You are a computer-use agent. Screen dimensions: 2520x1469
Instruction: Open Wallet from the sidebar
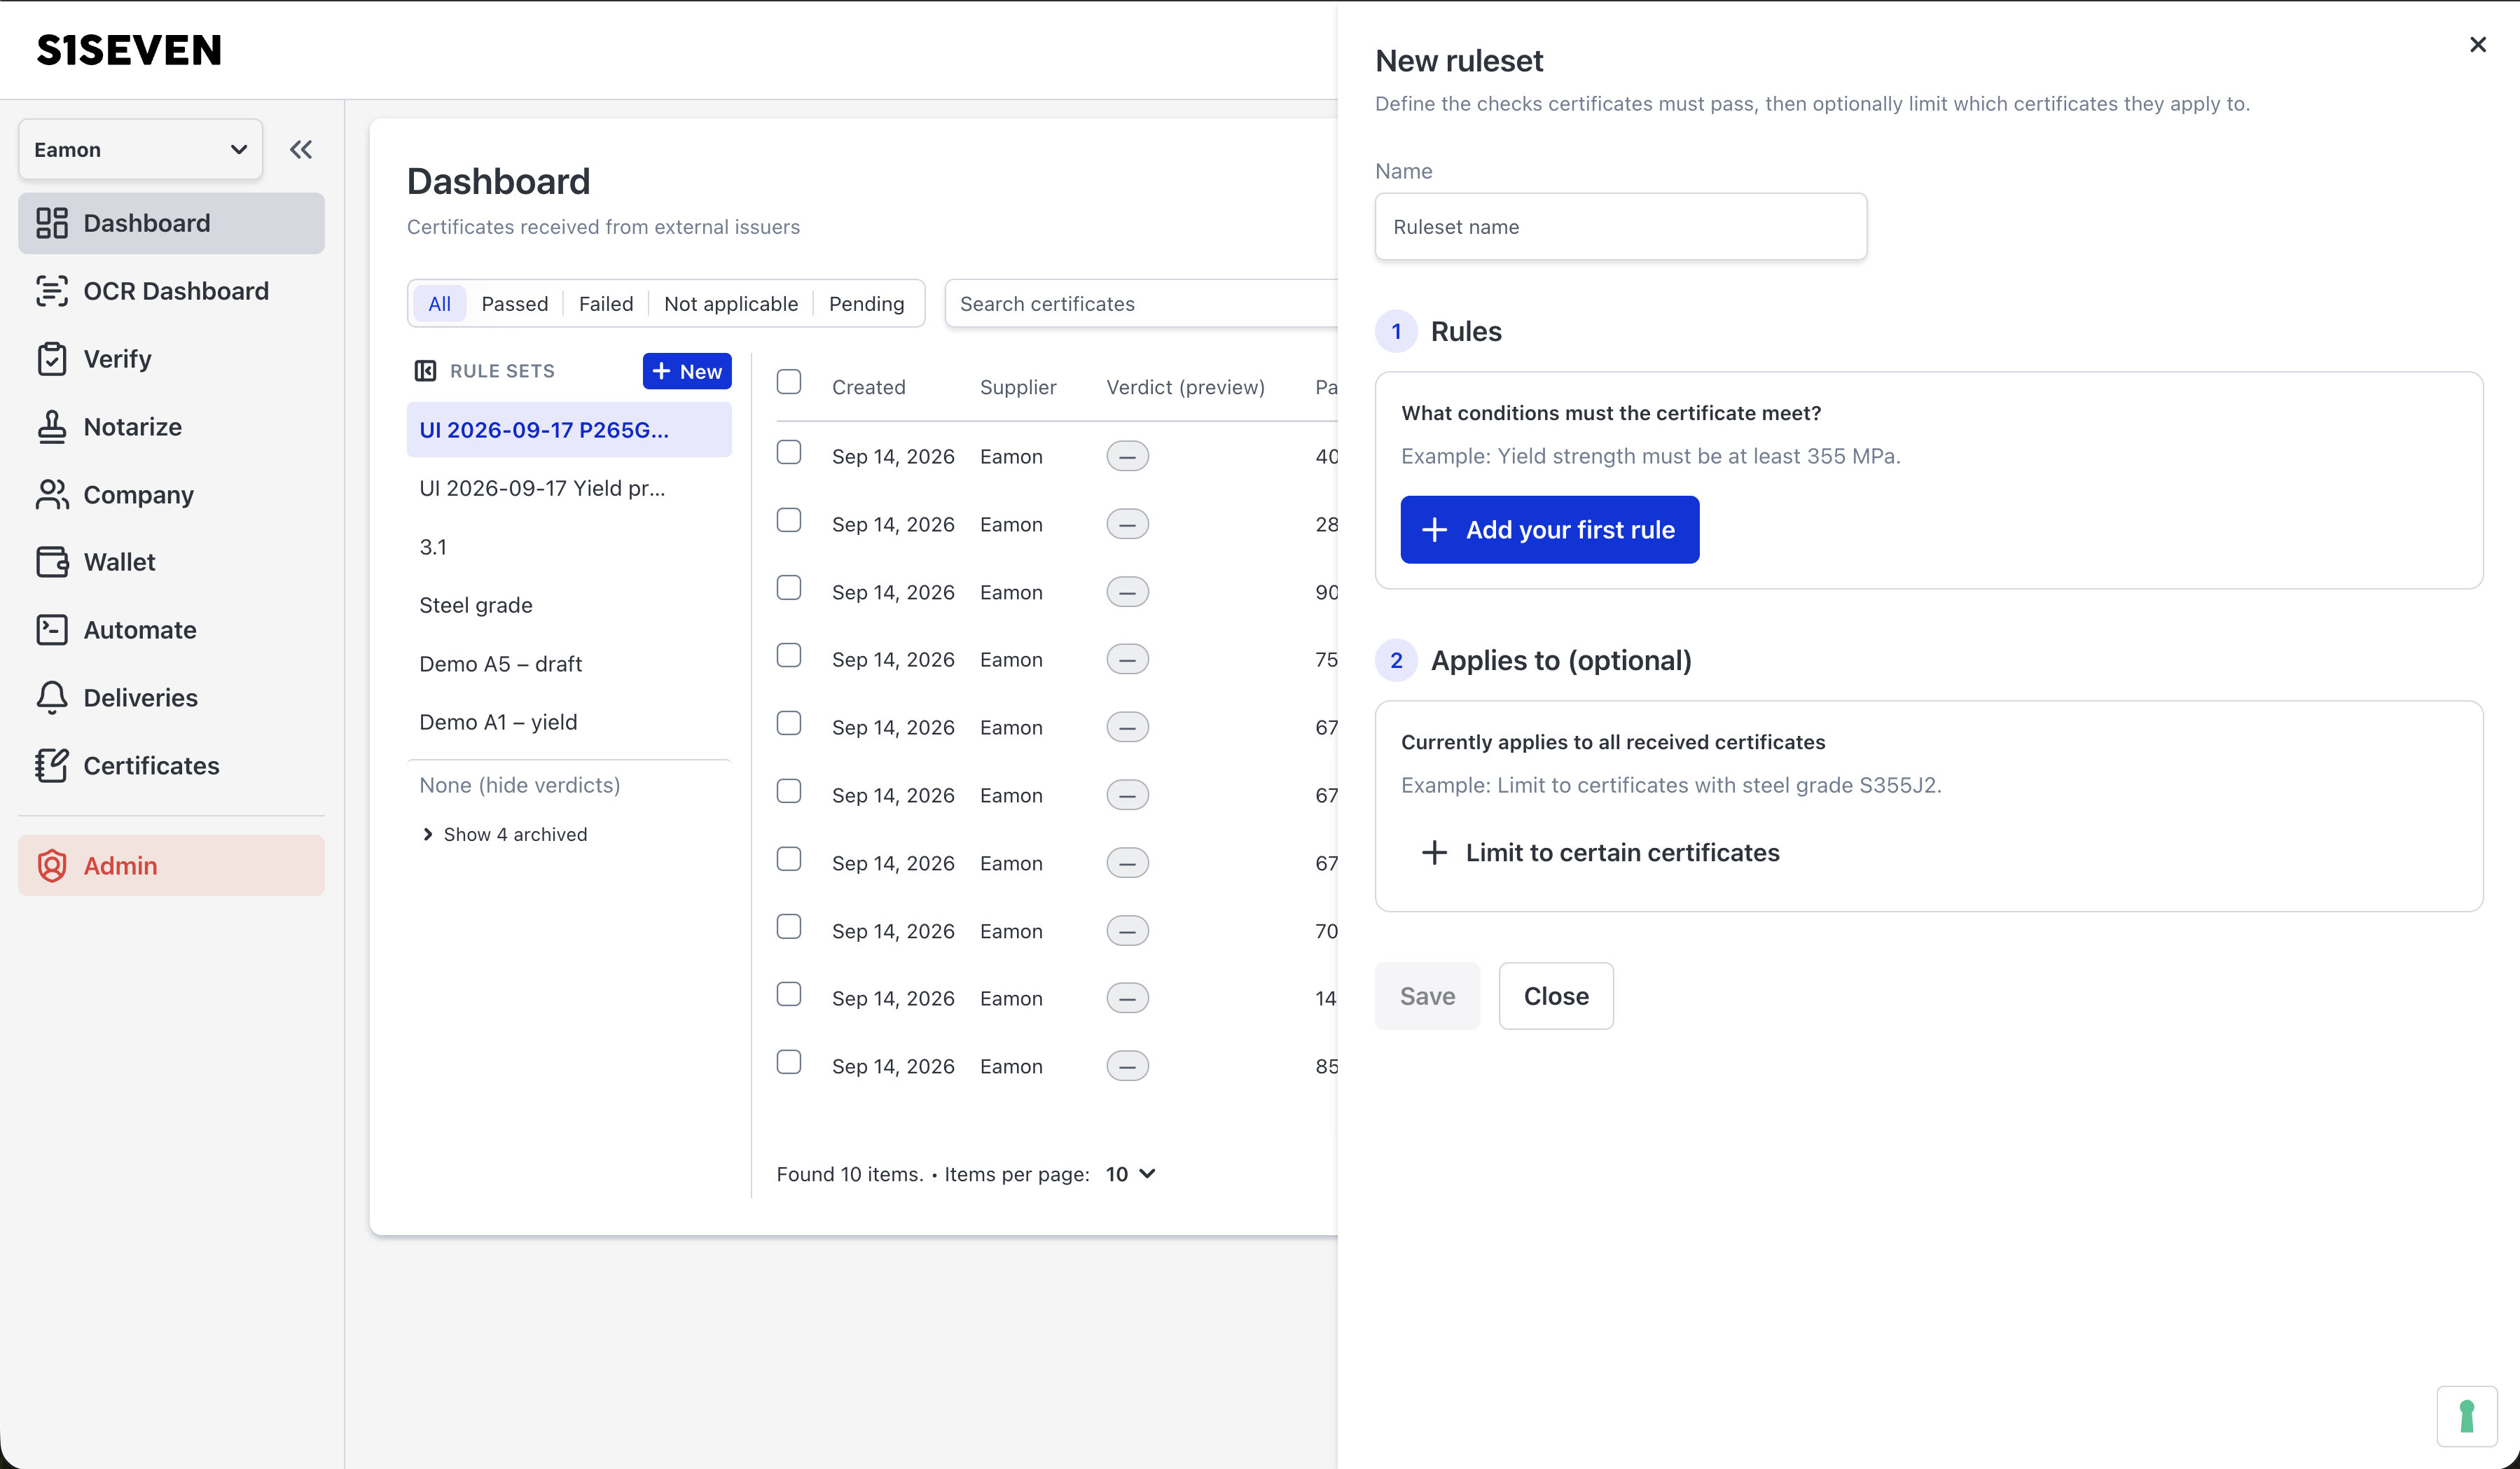pos(171,562)
